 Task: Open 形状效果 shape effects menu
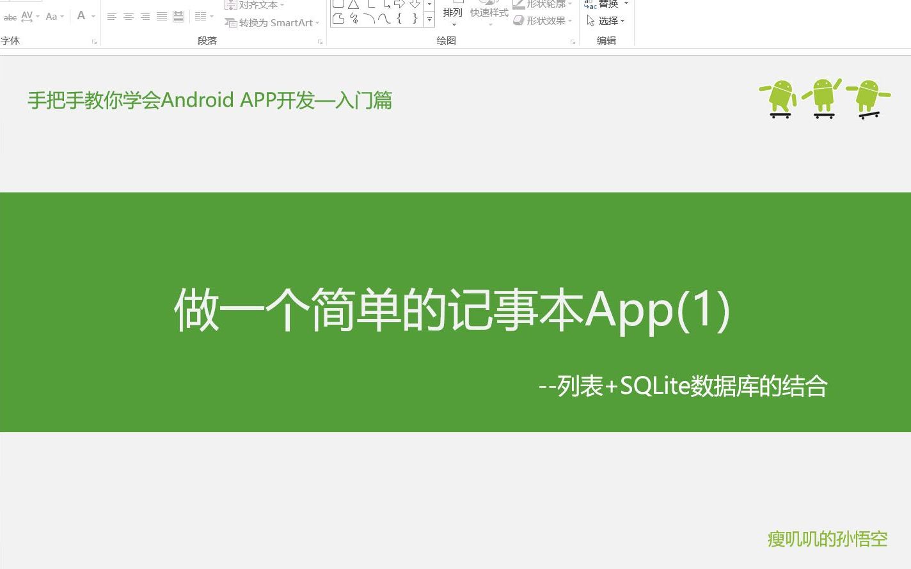(x=543, y=20)
